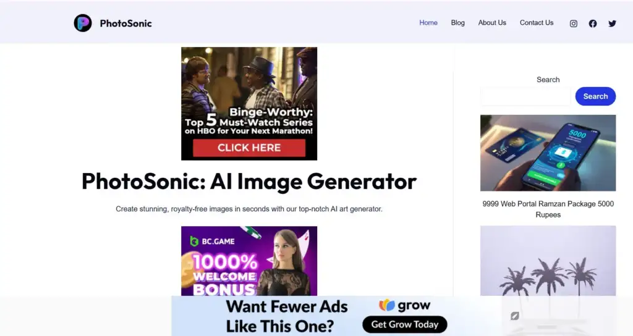Click the small leaf icon on bottom banner
This screenshot has height=336, width=633.
[515, 316]
